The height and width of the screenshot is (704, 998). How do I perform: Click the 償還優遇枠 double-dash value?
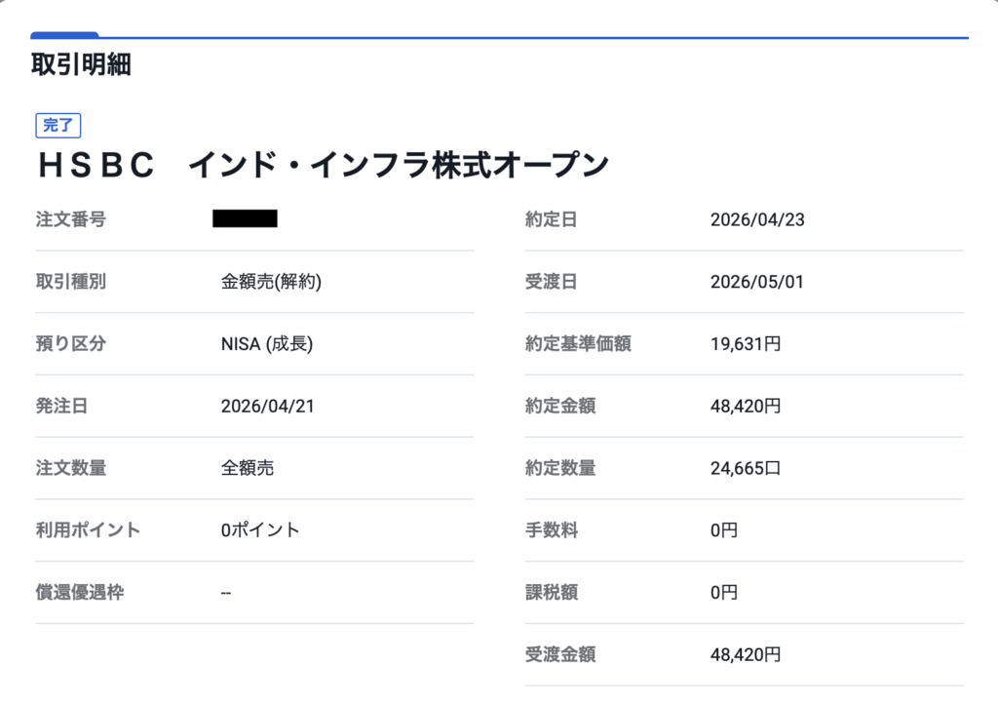click(x=226, y=592)
